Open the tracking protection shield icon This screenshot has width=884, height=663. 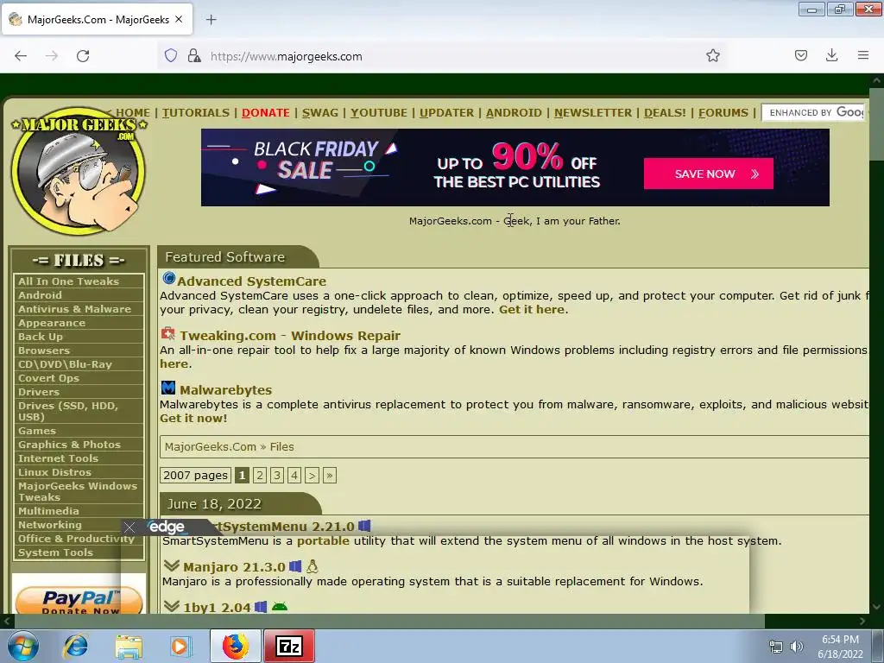tap(171, 55)
